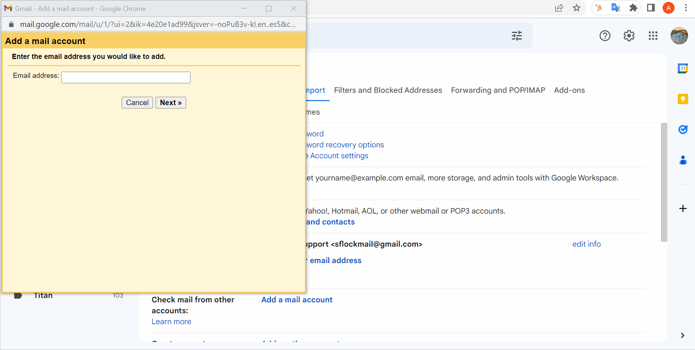
Task: Open Google Keep in the side panel
Action: point(683,99)
